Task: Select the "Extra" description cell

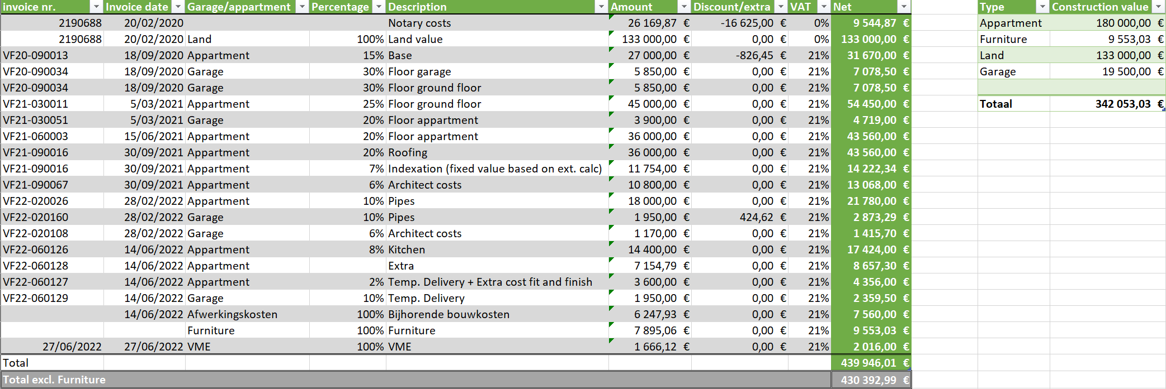Action: 497,266
